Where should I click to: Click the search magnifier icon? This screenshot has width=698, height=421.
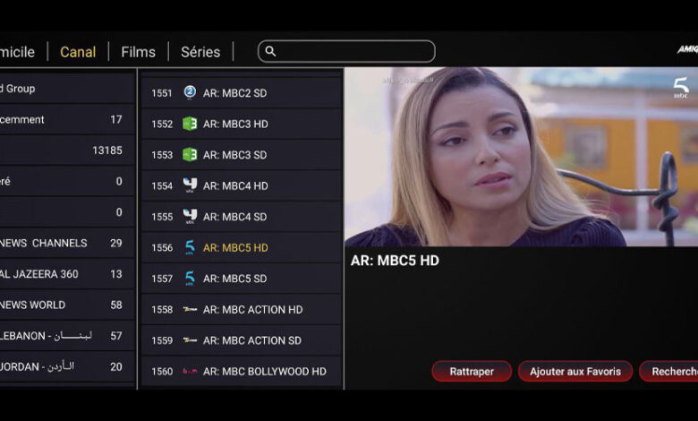270,51
